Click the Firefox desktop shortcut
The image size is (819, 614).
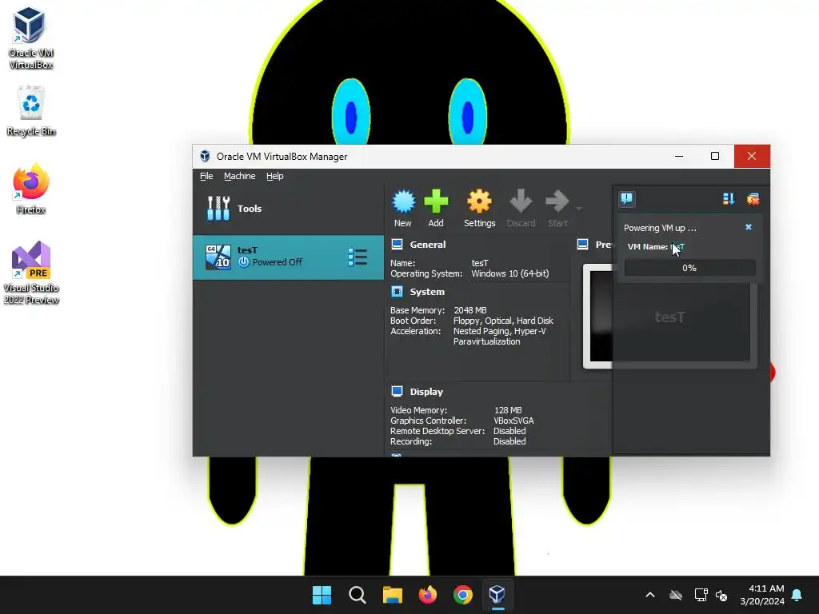click(x=31, y=189)
